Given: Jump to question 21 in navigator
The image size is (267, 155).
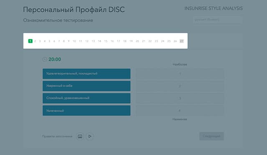Looking at the screenshot, I should coord(144,41).
